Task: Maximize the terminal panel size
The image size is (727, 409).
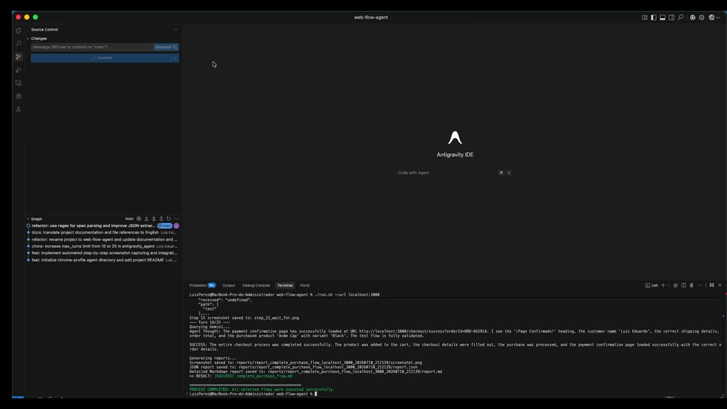Action: click(712, 285)
